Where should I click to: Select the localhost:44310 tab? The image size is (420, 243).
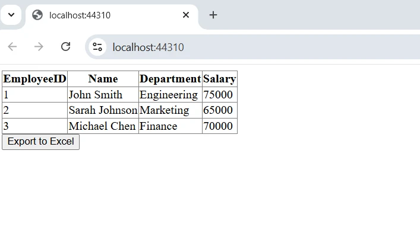[x=107, y=15]
